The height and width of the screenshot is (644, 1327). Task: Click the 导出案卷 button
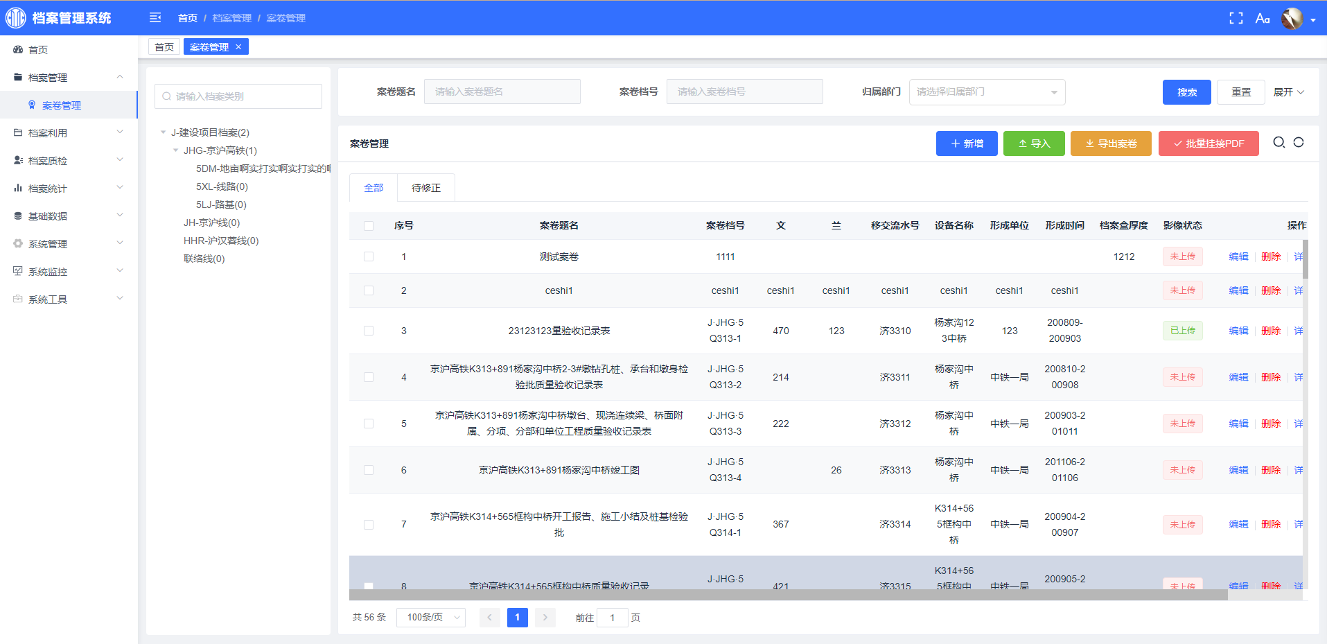click(1111, 143)
